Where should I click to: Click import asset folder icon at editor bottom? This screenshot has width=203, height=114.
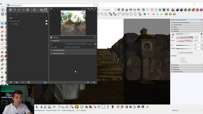pos(17,82)
